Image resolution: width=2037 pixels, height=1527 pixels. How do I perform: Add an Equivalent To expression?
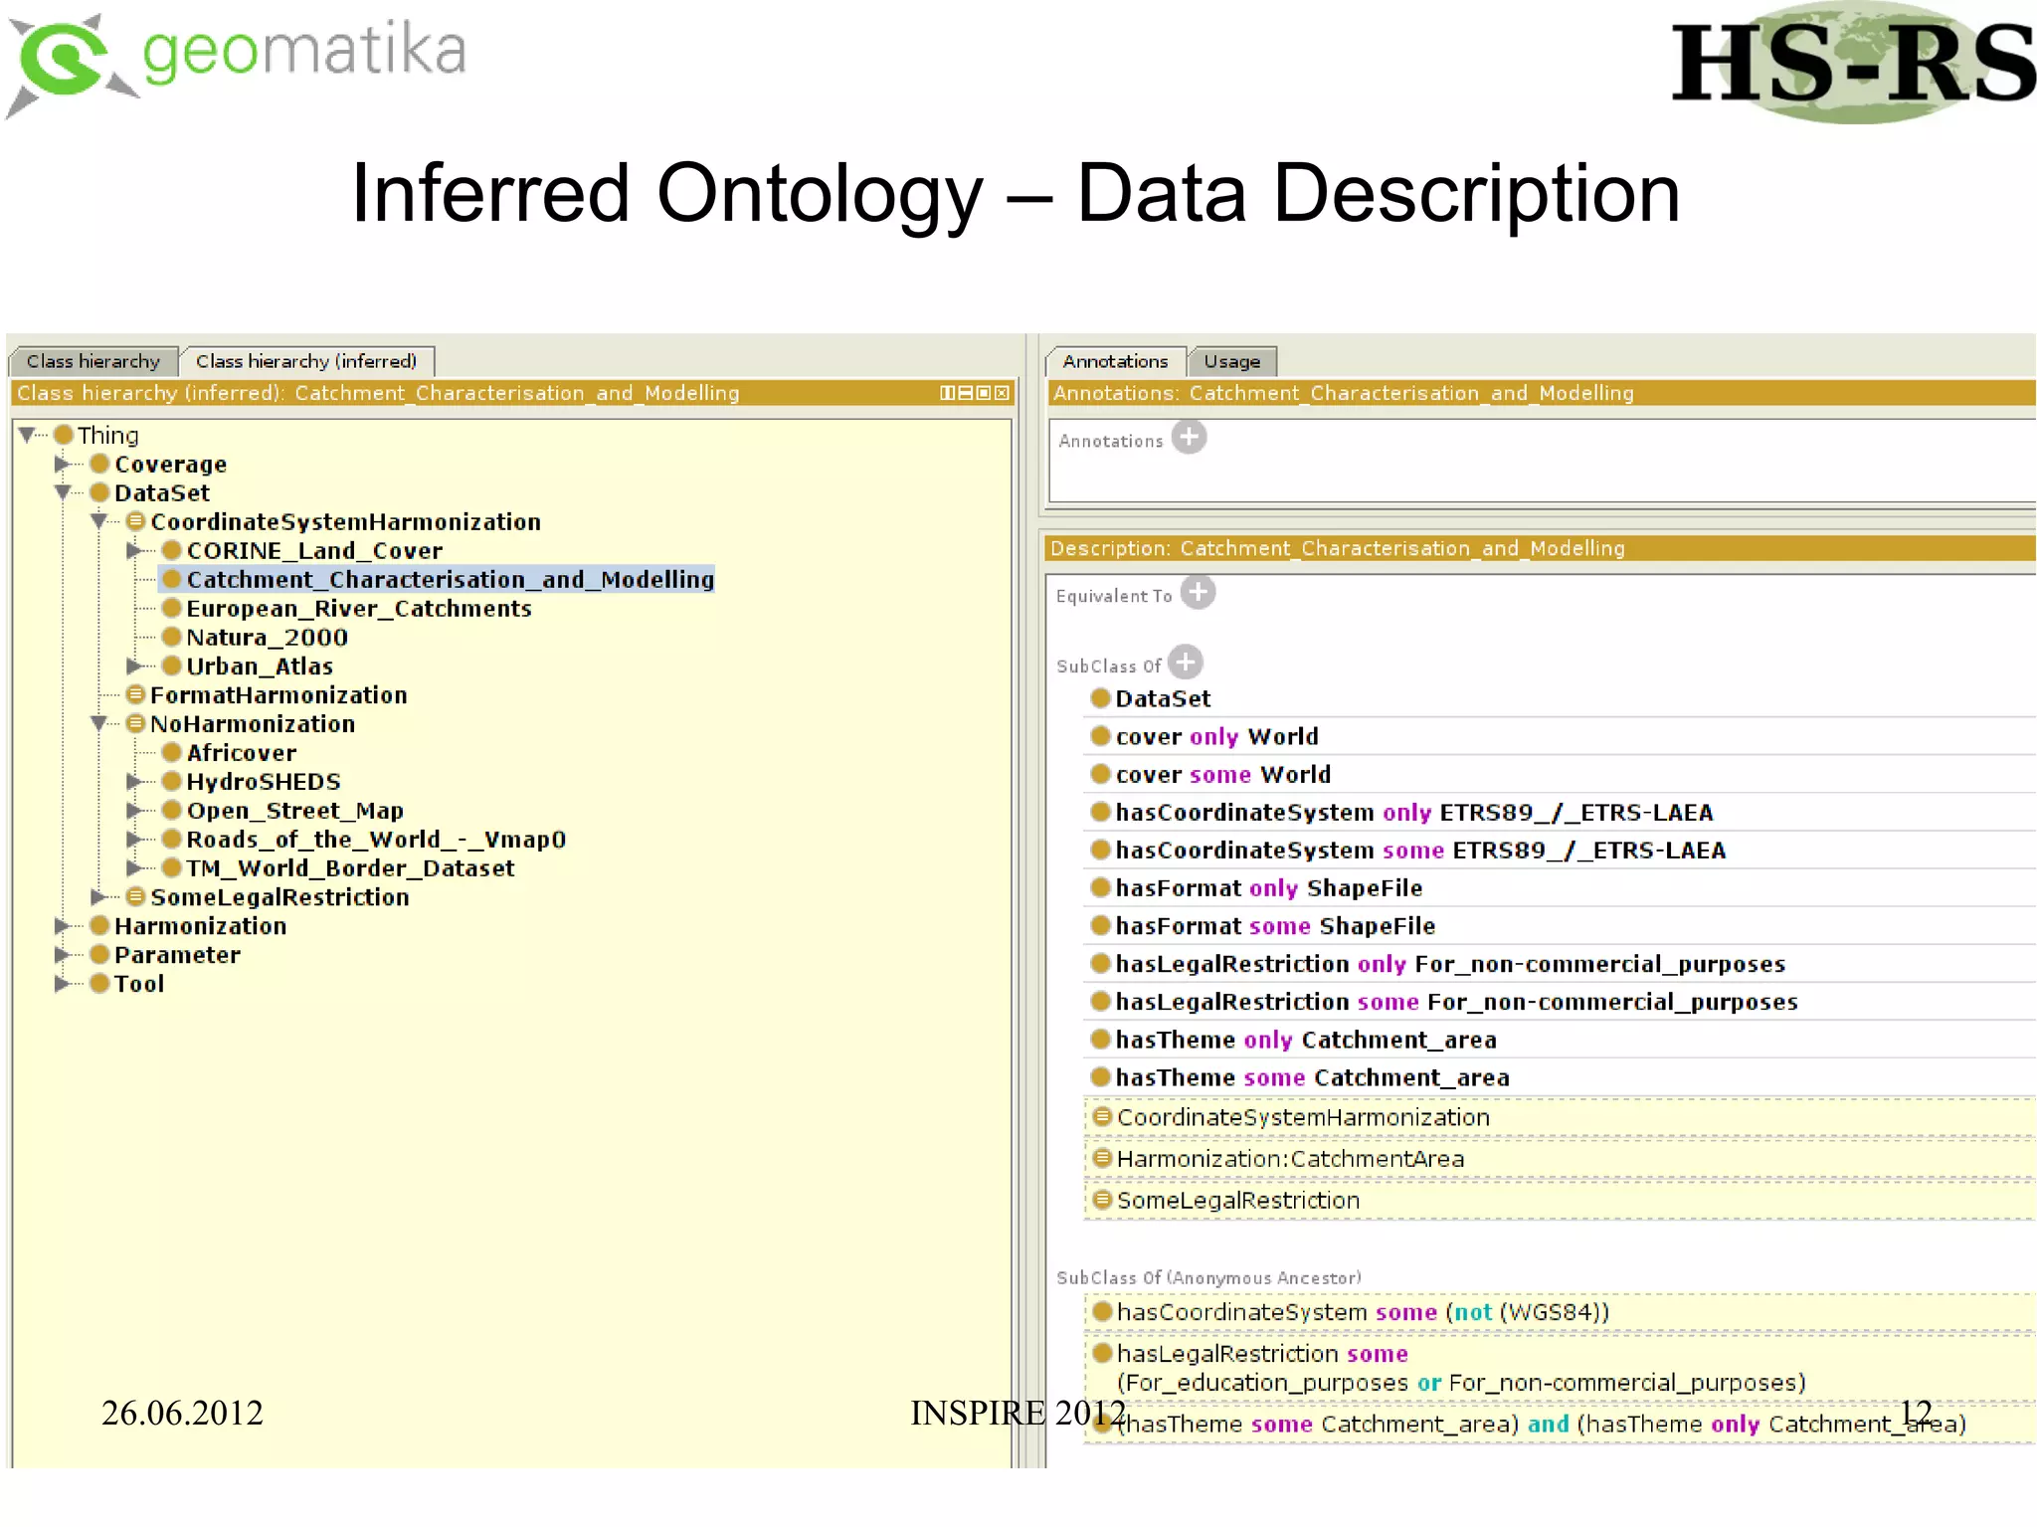click(1198, 592)
